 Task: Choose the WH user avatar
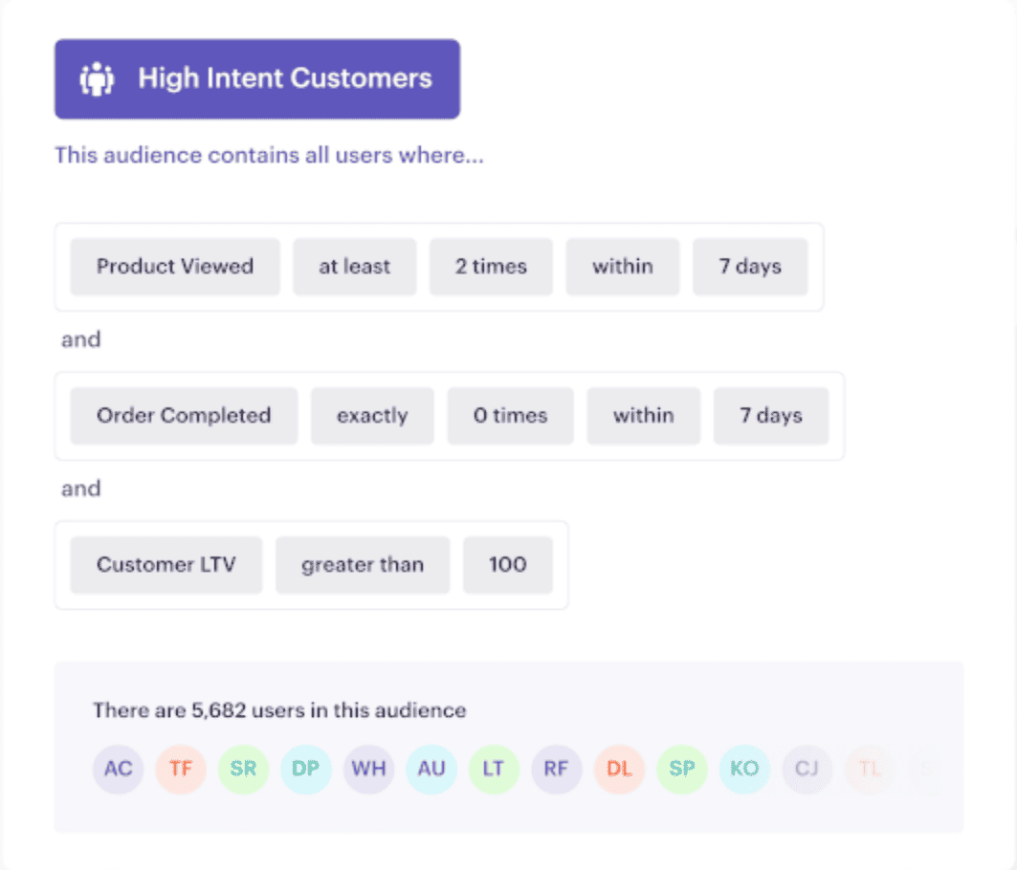(x=368, y=769)
